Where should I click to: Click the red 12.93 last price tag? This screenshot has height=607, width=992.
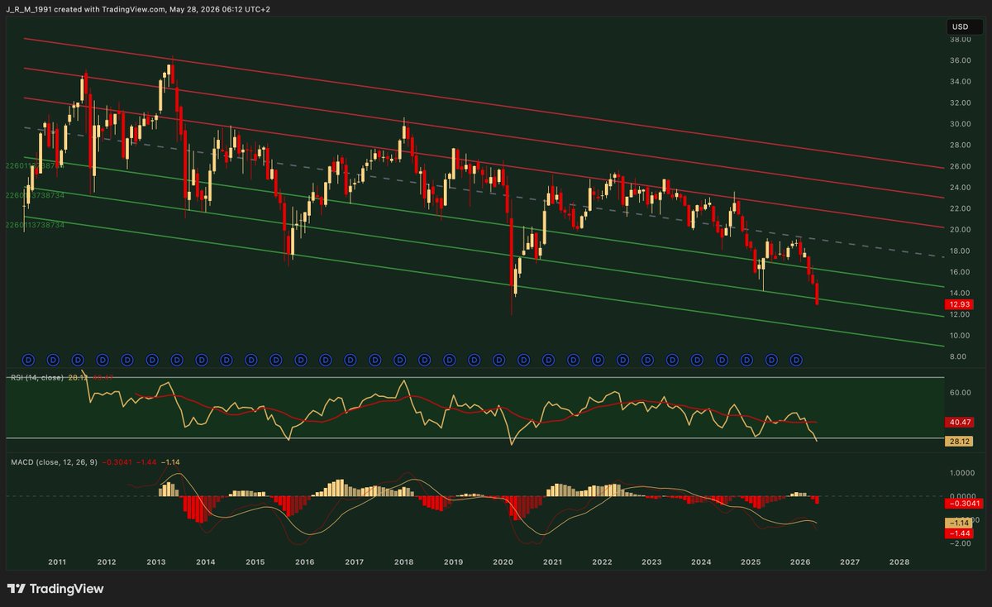pos(958,304)
